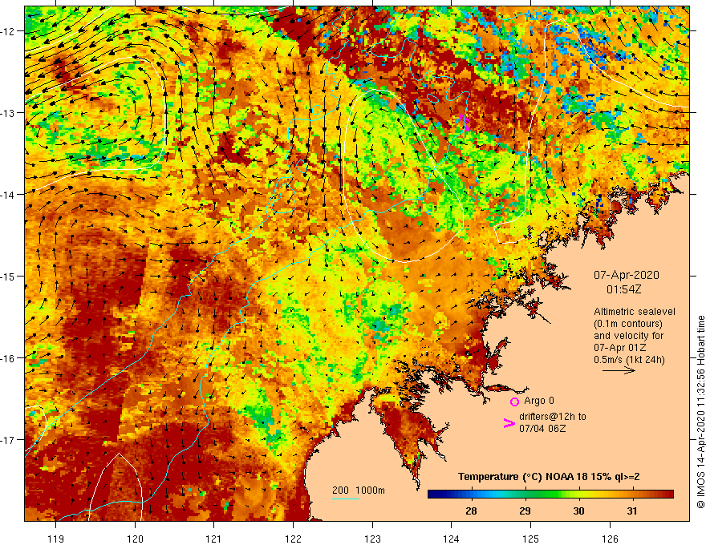Click the -16 latitude axis label

[10, 358]
